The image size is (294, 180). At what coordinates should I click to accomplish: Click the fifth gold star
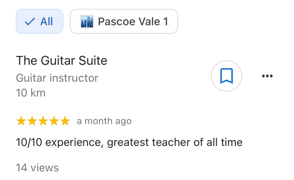coord(65,121)
